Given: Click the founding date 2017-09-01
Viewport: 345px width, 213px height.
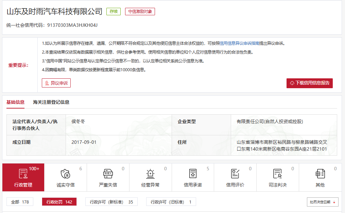Looking at the screenshot, I should [x=84, y=142].
